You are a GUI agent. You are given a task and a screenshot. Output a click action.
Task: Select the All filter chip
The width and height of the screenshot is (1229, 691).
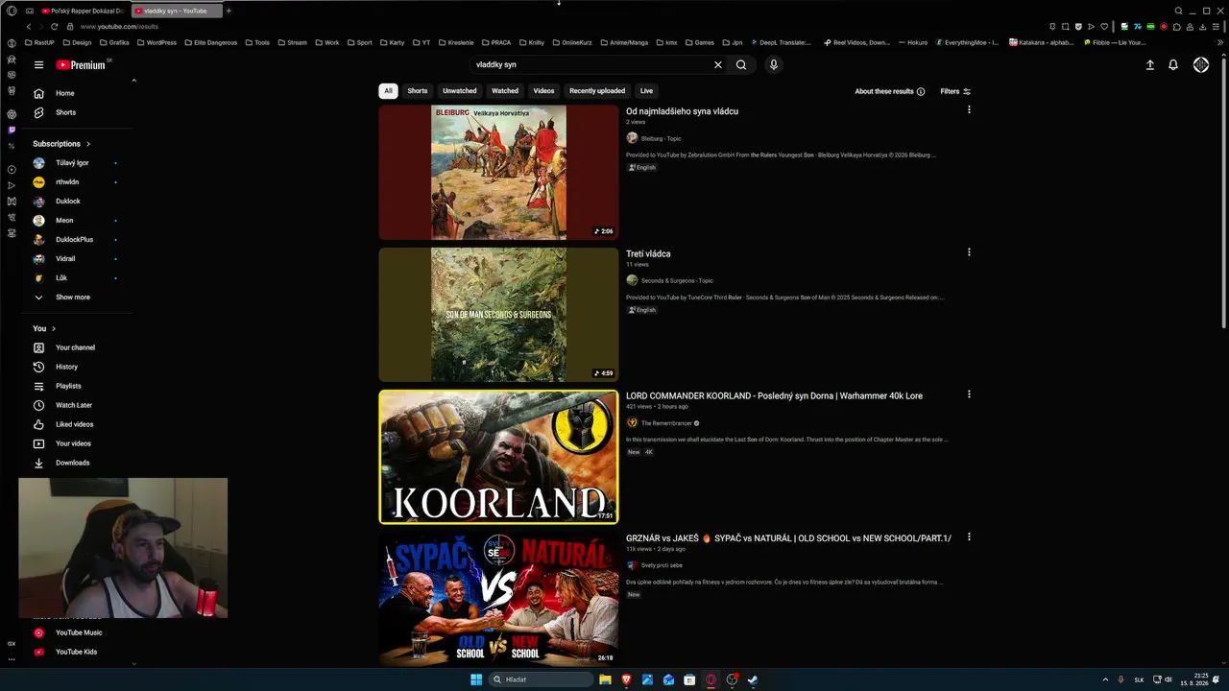pos(388,91)
